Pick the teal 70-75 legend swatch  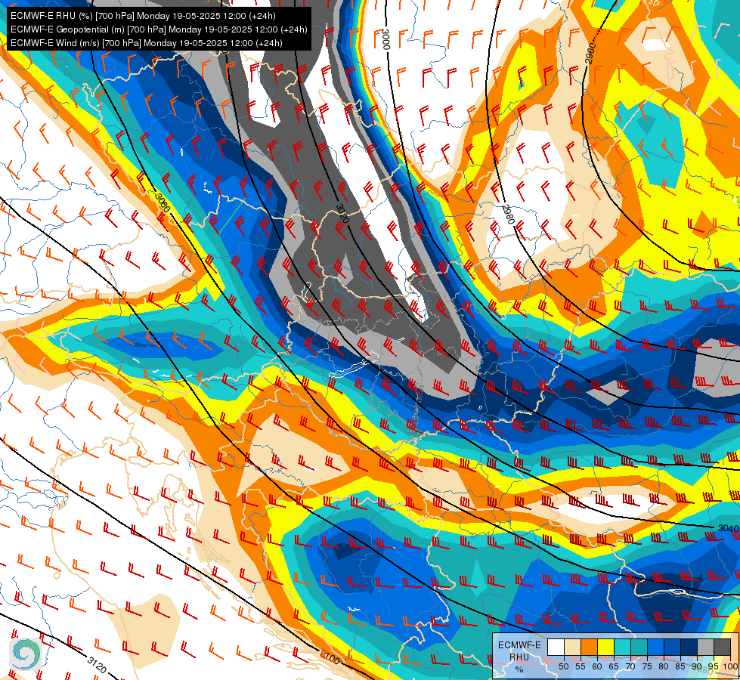tap(639, 647)
